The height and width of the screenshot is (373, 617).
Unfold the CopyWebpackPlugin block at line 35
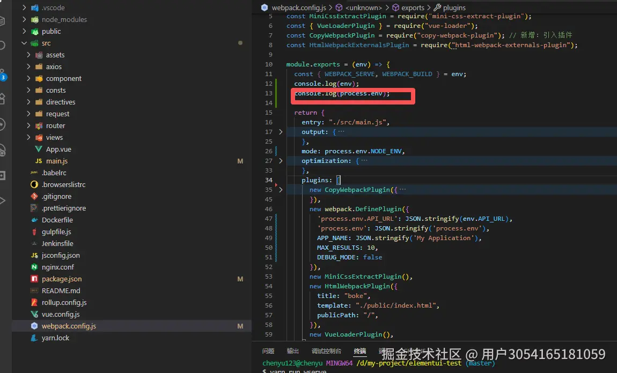[x=281, y=190]
